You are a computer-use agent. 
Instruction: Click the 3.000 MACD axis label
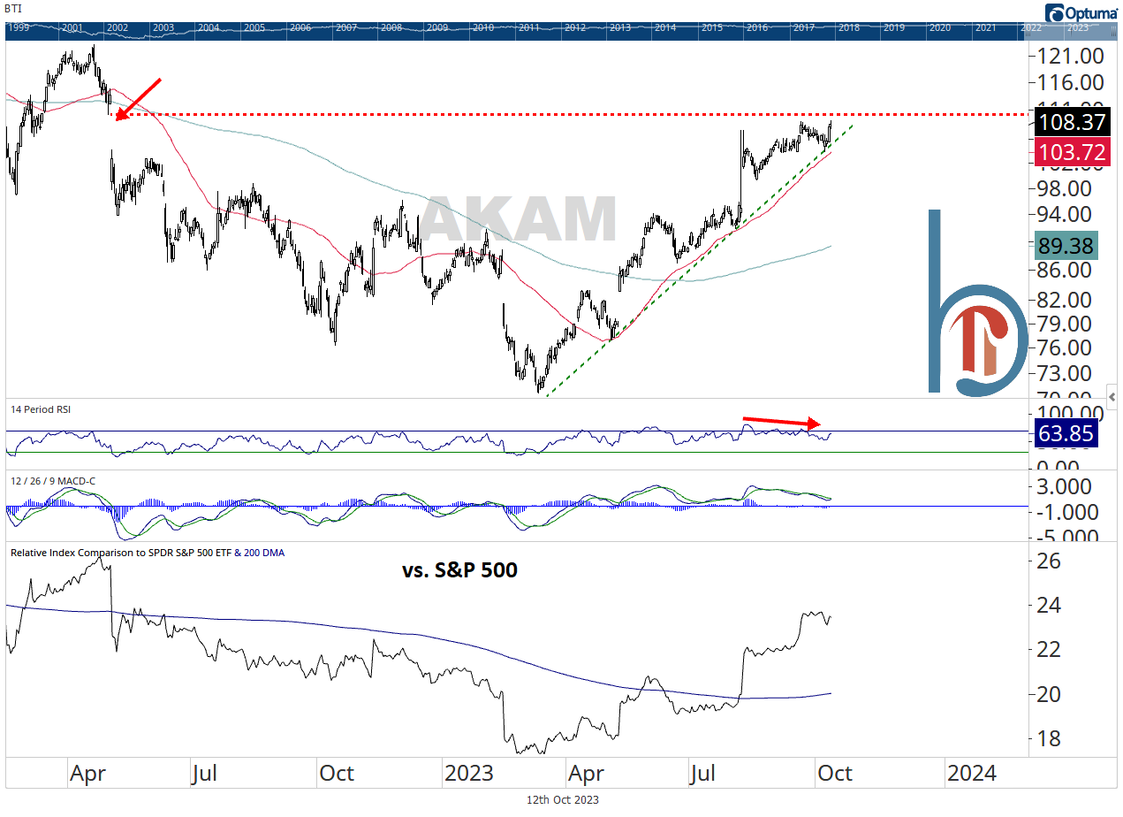[x=1066, y=487]
